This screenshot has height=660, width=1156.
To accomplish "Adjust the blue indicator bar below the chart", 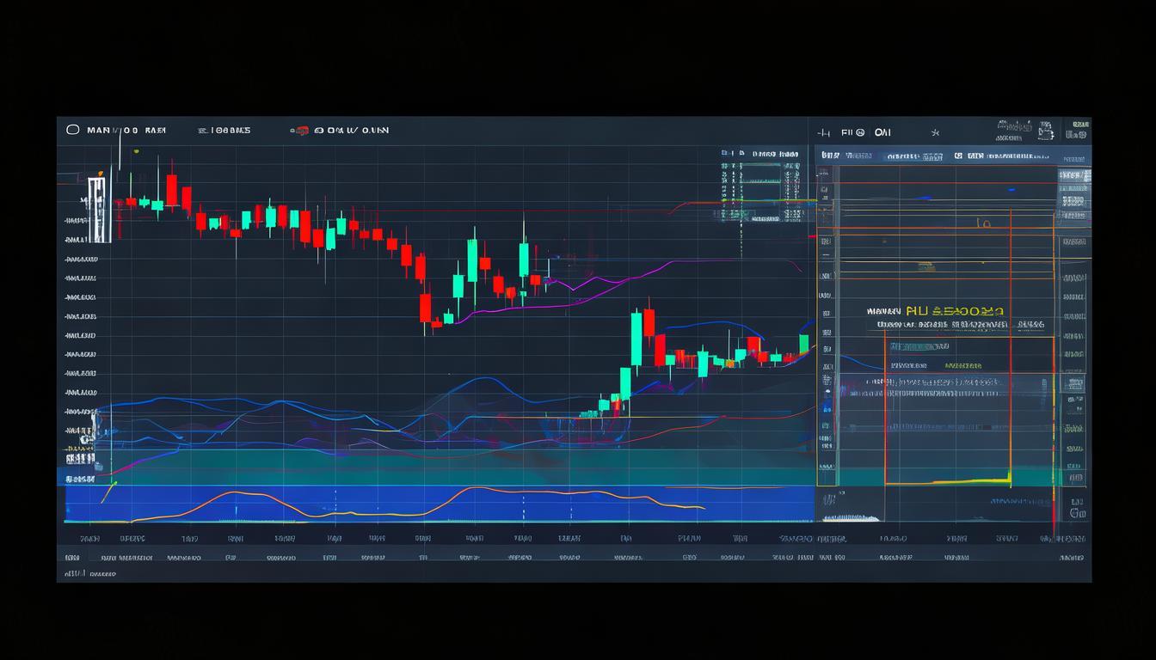I will coord(430,505).
